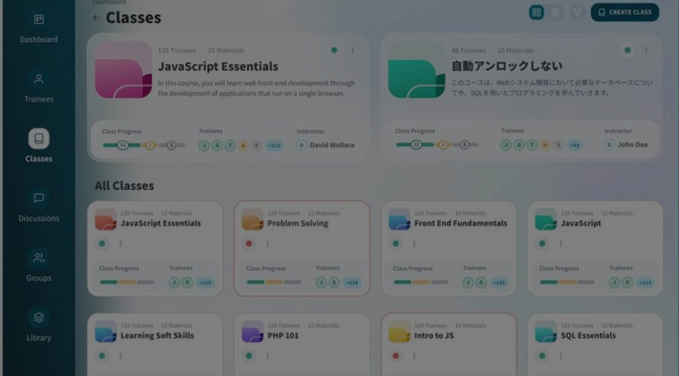Open instructor David Wallace link
The width and height of the screenshot is (679, 376).
(332, 145)
